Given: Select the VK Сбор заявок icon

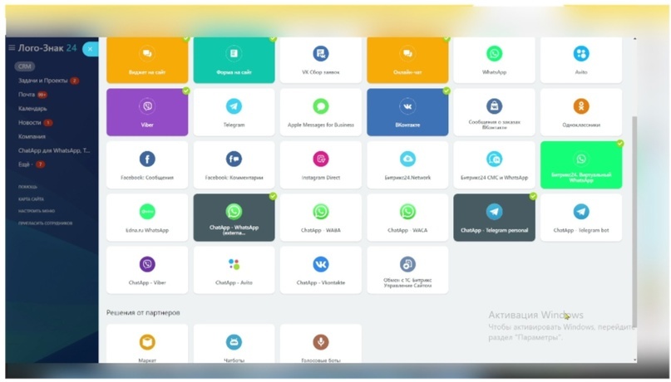Looking at the screenshot, I should 320,54.
